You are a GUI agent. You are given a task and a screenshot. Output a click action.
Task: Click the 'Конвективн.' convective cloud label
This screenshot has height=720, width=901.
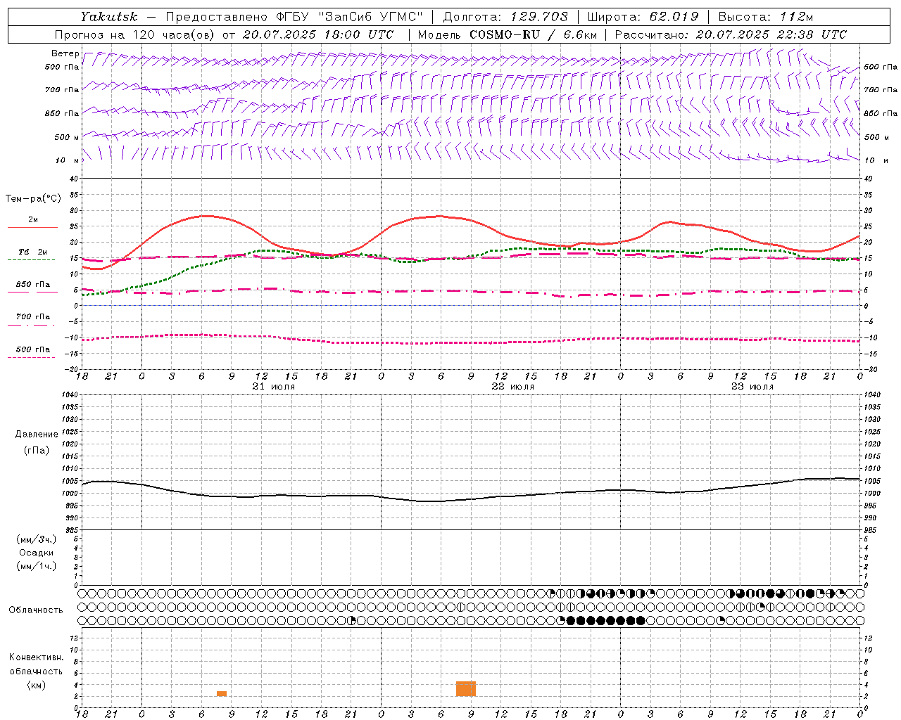[37, 657]
